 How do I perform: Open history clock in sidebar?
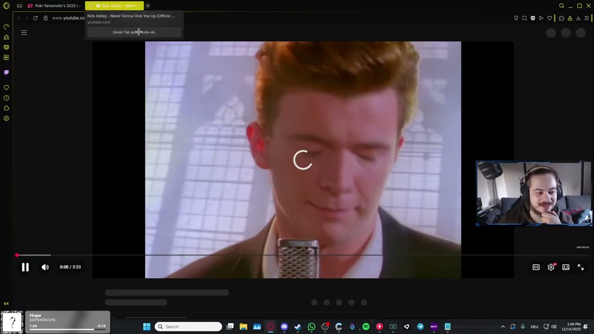point(6,98)
